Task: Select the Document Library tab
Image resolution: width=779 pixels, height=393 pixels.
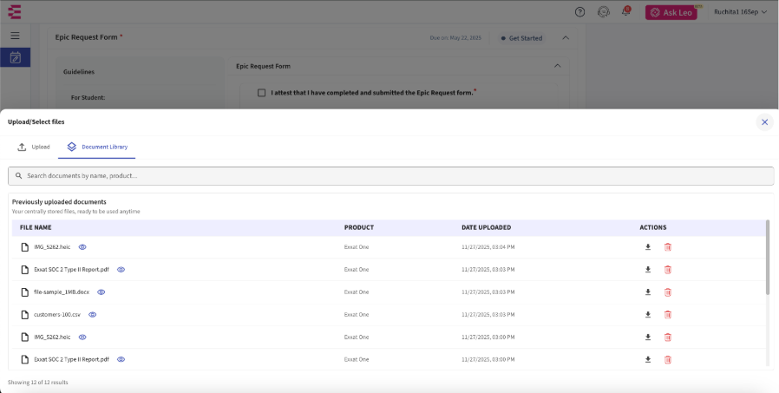Action: (x=97, y=147)
